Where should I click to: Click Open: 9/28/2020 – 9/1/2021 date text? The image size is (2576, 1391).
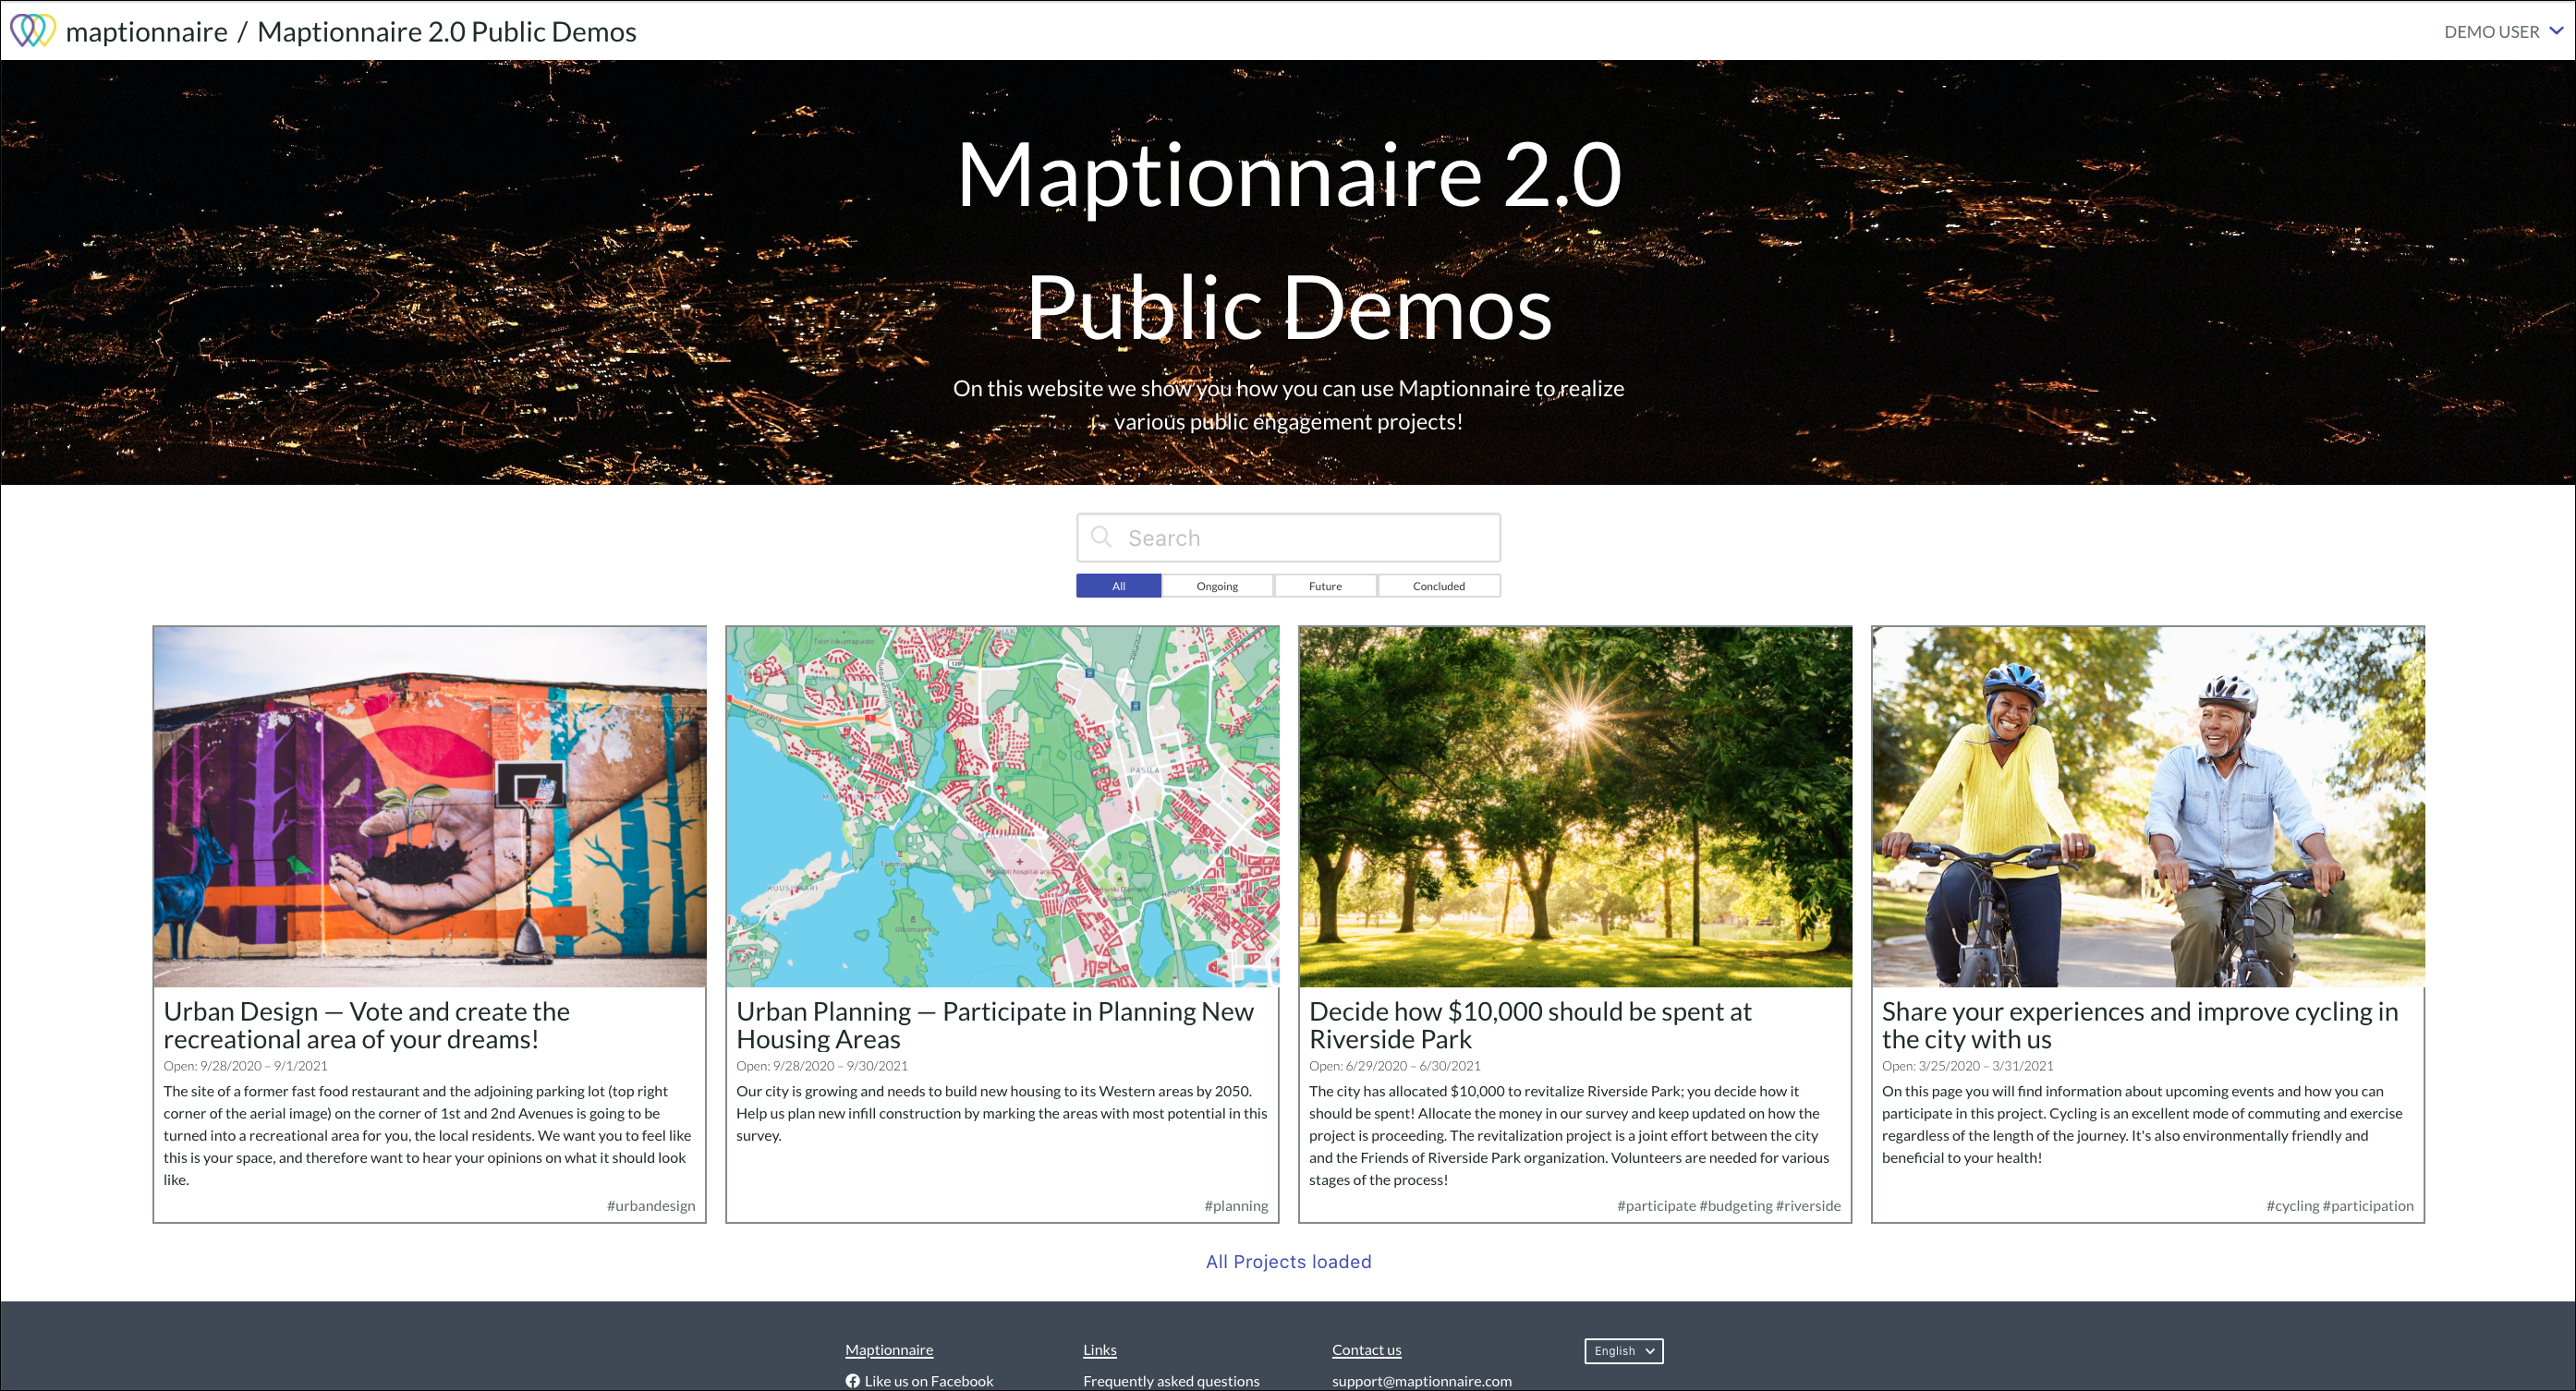click(245, 1066)
